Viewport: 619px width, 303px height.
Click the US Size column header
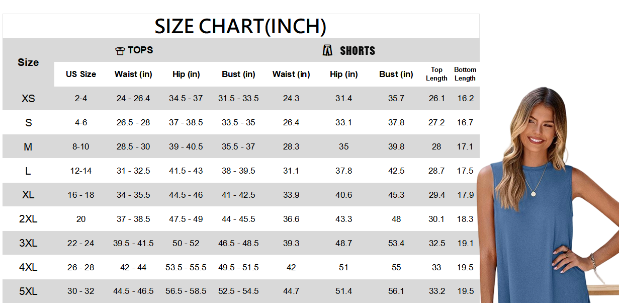pos(81,74)
